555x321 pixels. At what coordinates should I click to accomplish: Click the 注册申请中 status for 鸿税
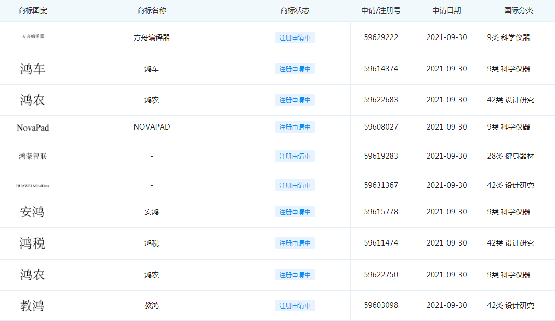[295, 243]
